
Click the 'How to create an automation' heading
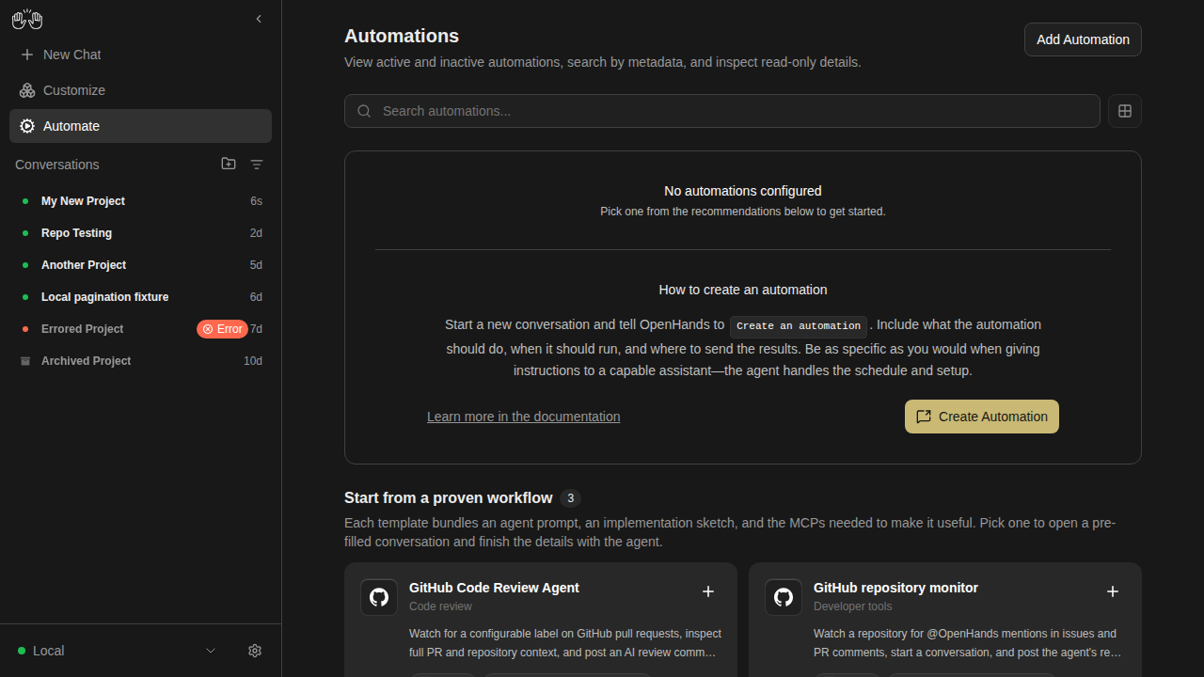click(743, 290)
